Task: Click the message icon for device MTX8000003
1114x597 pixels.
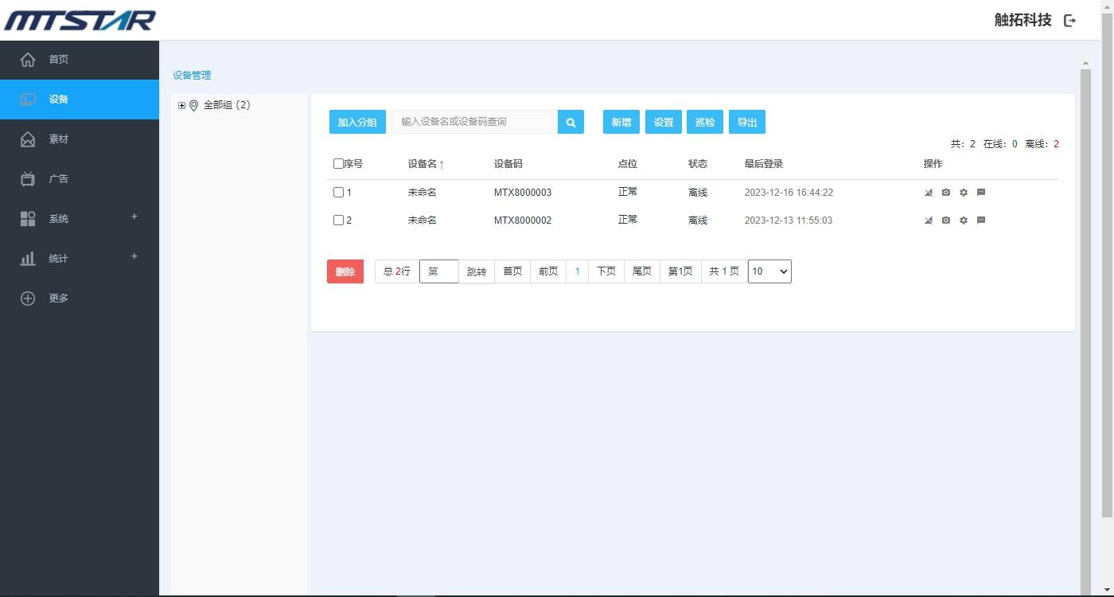Action: click(x=981, y=193)
